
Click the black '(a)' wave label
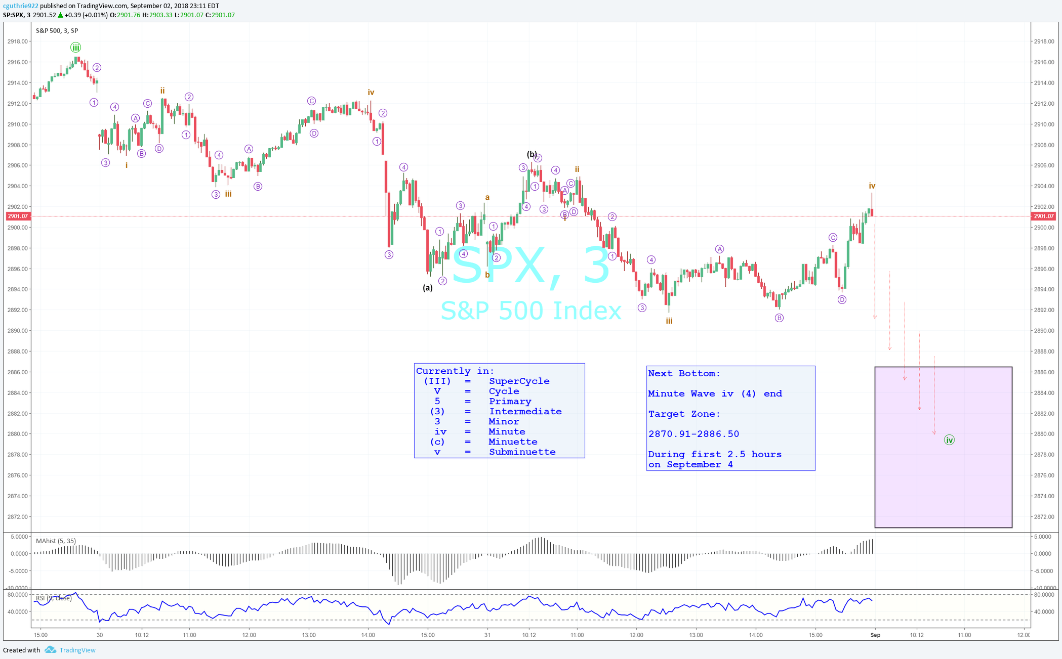428,288
